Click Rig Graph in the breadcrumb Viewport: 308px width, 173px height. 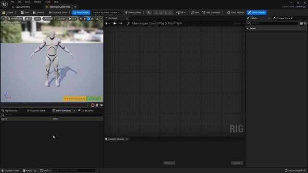[x=175, y=24]
